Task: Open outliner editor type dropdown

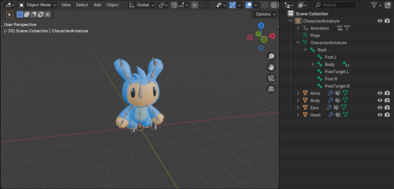Action: pyautogui.click(x=288, y=5)
